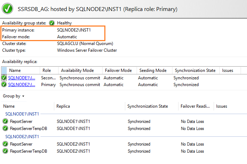Collapse the SQLNODE2\INST1 database group header

(22, 136)
